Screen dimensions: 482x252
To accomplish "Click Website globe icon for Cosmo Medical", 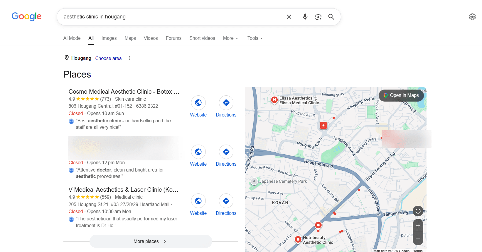I will coord(198,103).
